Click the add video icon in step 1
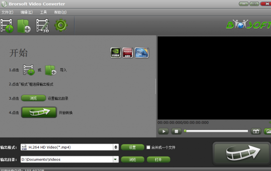Screen dimensions: 271x171 click(29, 70)
